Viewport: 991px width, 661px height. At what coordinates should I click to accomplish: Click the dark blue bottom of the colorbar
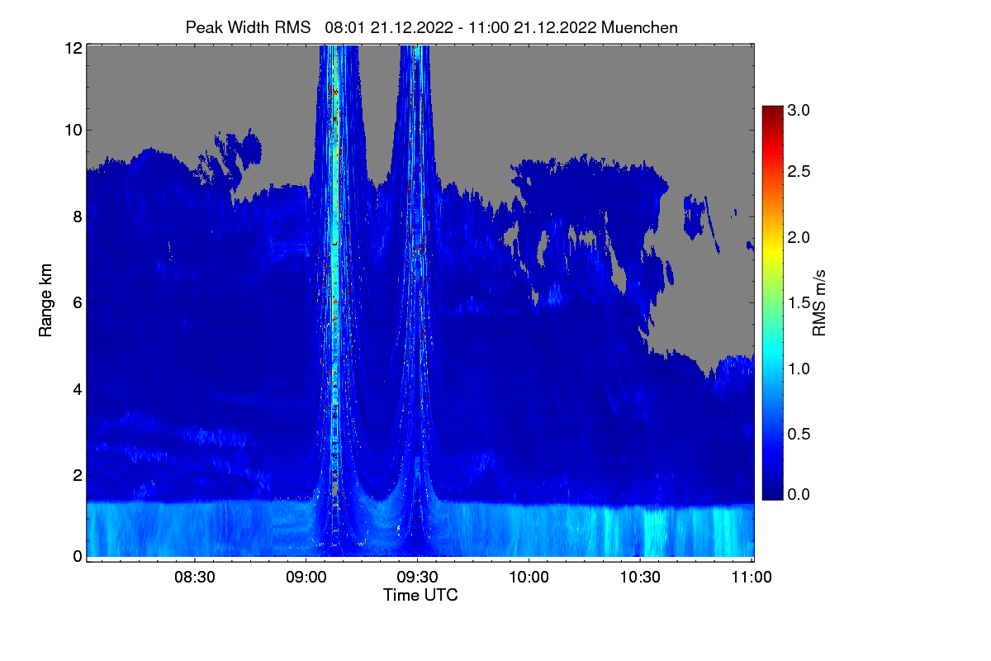(771, 491)
